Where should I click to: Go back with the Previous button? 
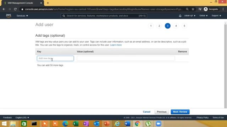click(162, 112)
